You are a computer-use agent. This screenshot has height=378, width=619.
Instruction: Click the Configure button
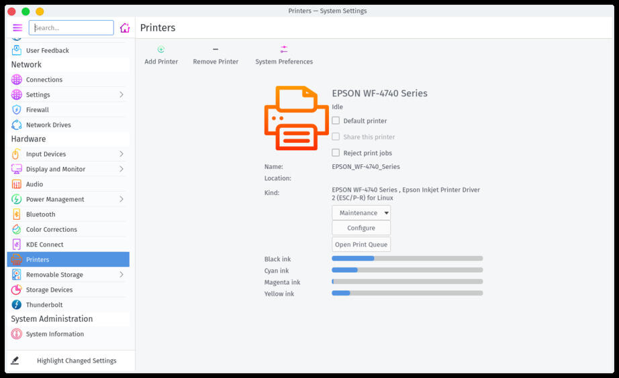click(361, 228)
